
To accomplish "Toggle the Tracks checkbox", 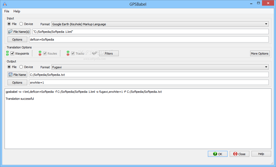I will coord(73,54).
